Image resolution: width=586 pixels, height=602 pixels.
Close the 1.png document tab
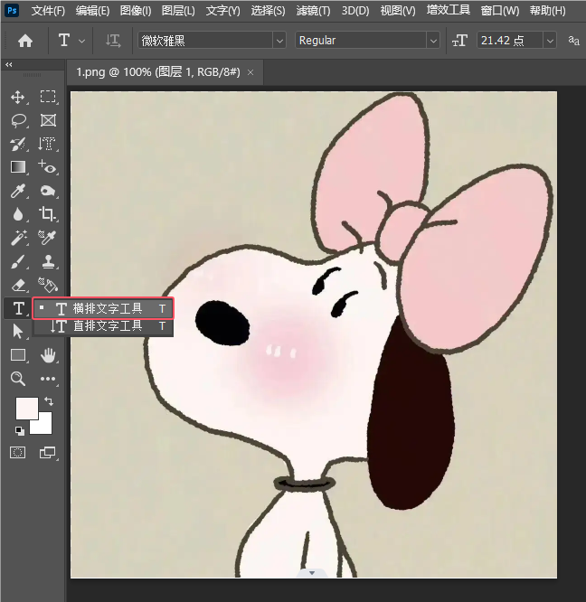coord(250,72)
